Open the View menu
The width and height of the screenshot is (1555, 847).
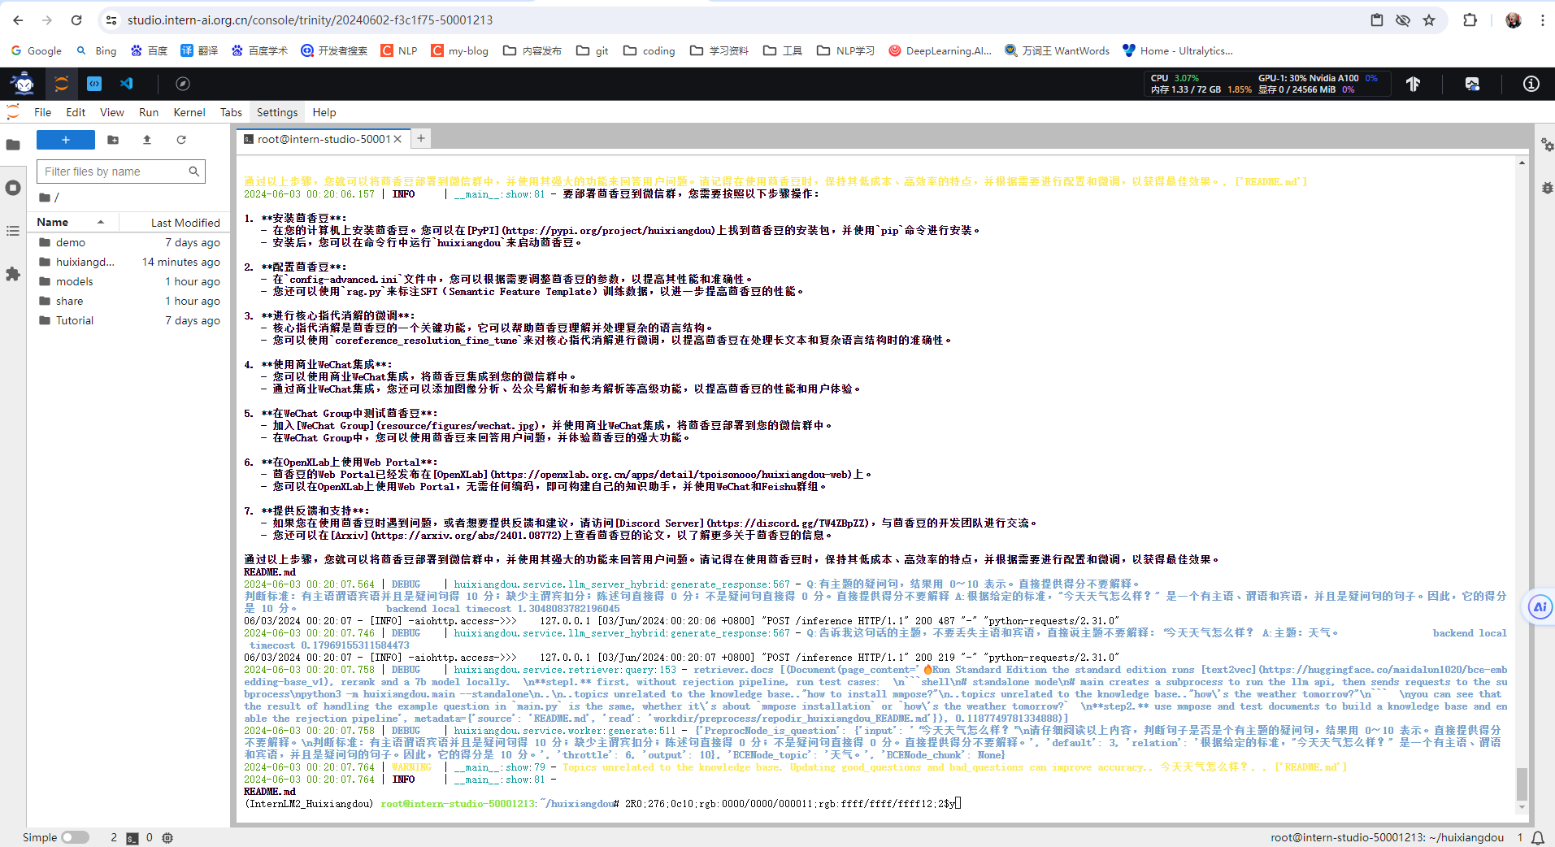(x=112, y=112)
